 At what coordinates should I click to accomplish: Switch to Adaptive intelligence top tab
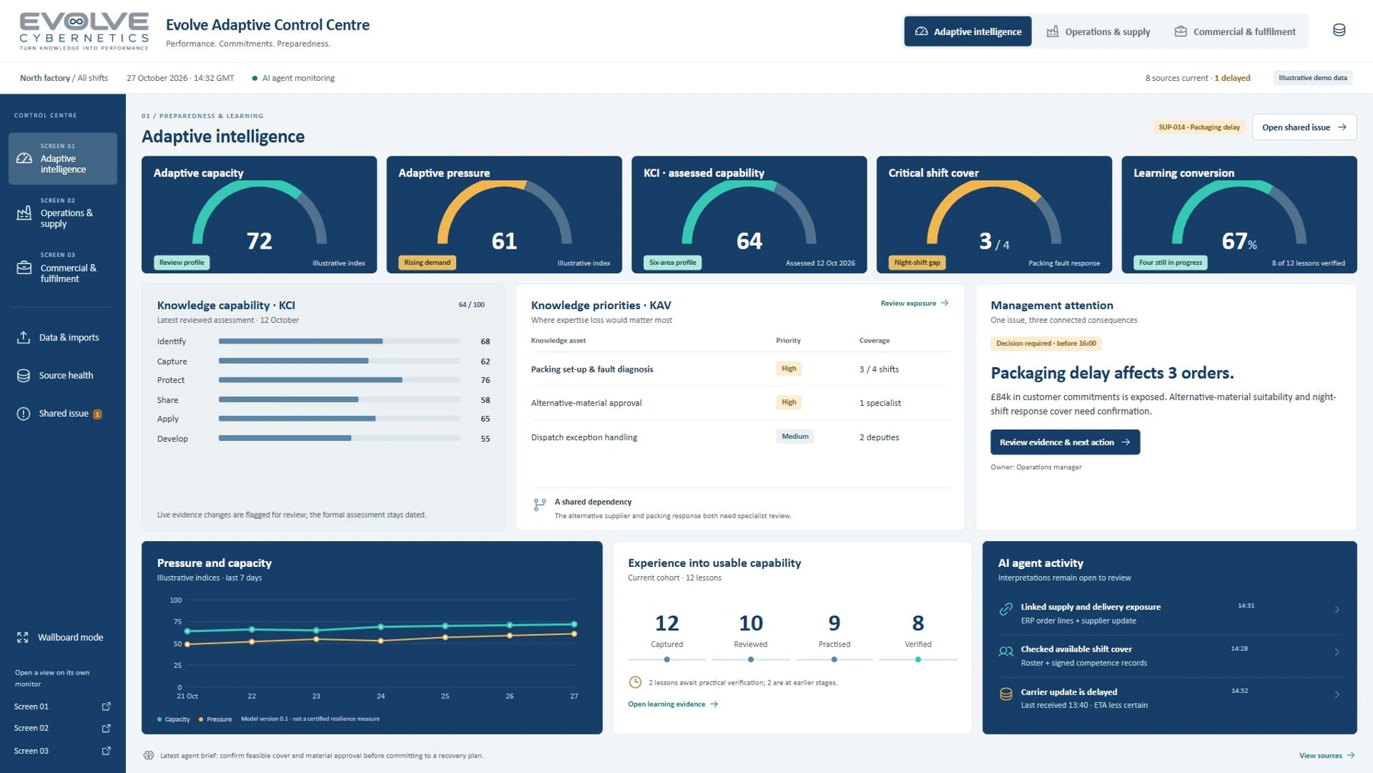click(967, 31)
